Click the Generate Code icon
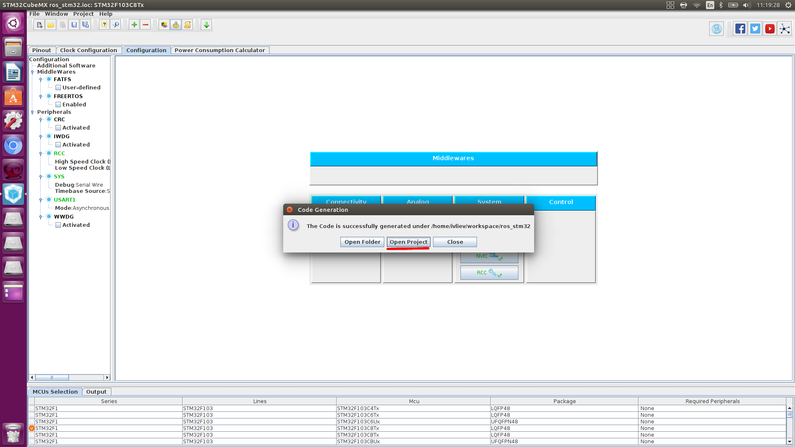This screenshot has height=447, width=795. click(x=176, y=24)
